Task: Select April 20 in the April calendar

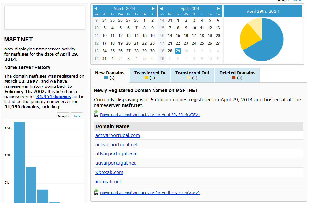Action: (218, 36)
